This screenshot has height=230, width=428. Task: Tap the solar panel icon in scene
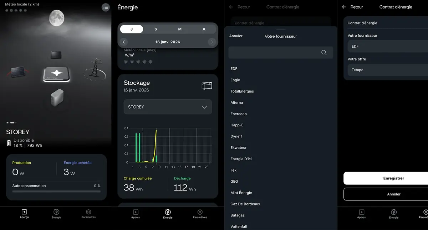[x=17, y=72]
